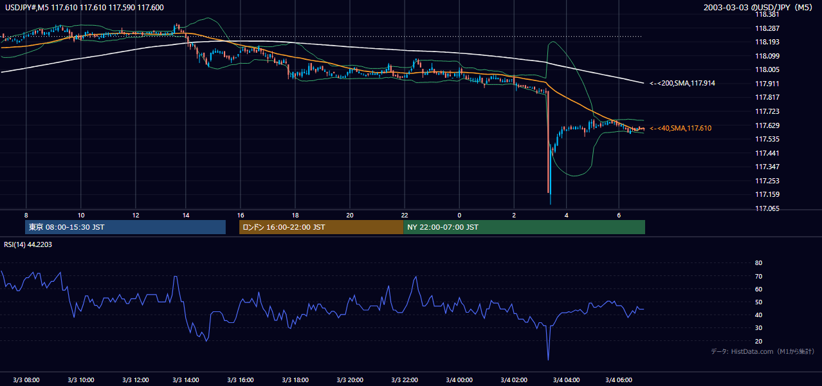The image size is (822, 386).
Task: Click the RSI 50 level label
Action: pos(758,302)
